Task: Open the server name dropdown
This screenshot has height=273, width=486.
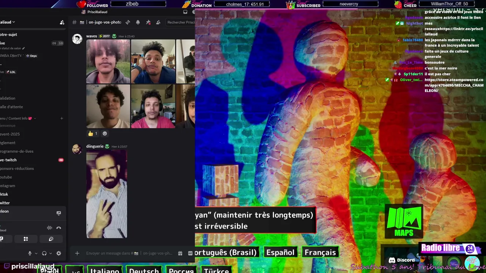Action: click(x=8, y=22)
